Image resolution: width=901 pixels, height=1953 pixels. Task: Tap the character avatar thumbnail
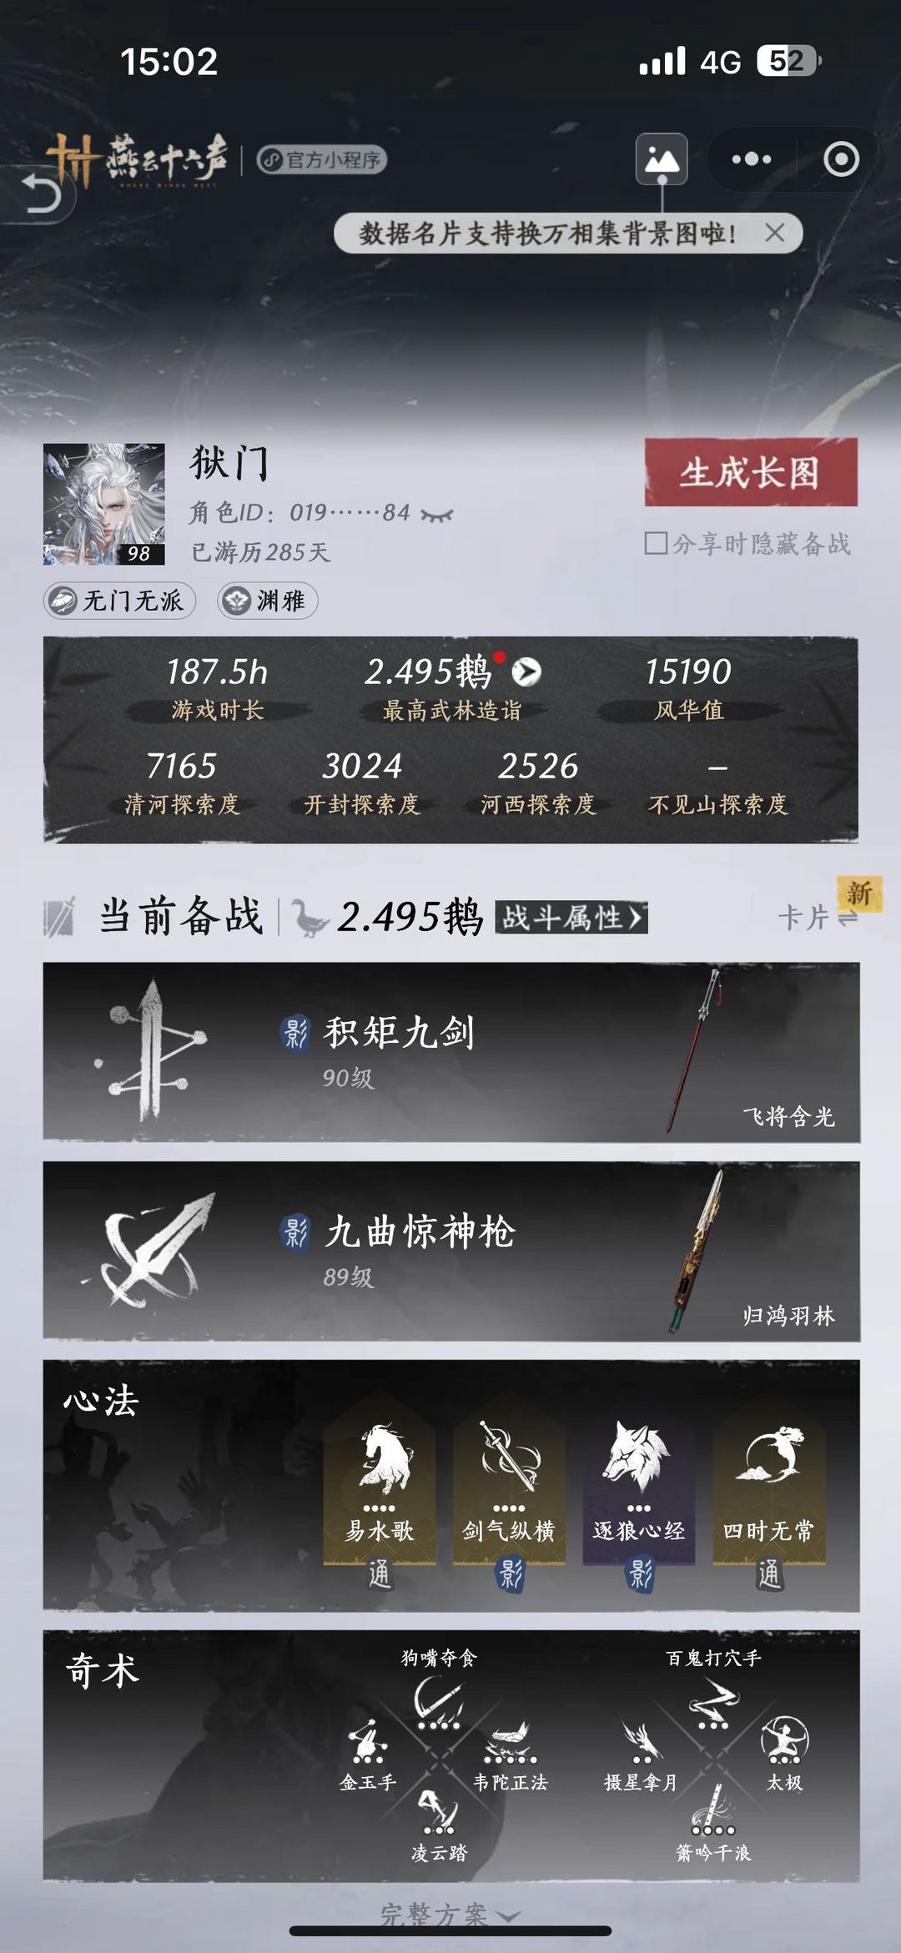point(104,504)
